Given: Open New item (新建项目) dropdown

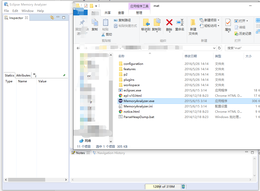Looking at the screenshot, I should (x=209, y=20).
